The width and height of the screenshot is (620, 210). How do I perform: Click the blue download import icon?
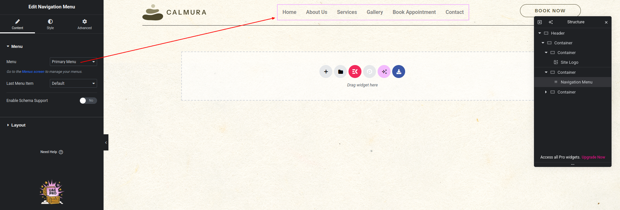[x=399, y=72]
